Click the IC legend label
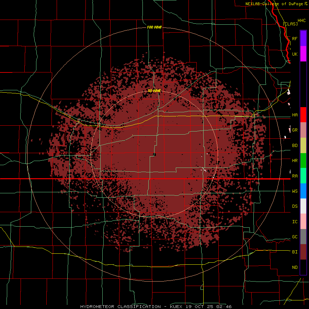The height and width of the screenshot is (309, 309). (x=295, y=221)
